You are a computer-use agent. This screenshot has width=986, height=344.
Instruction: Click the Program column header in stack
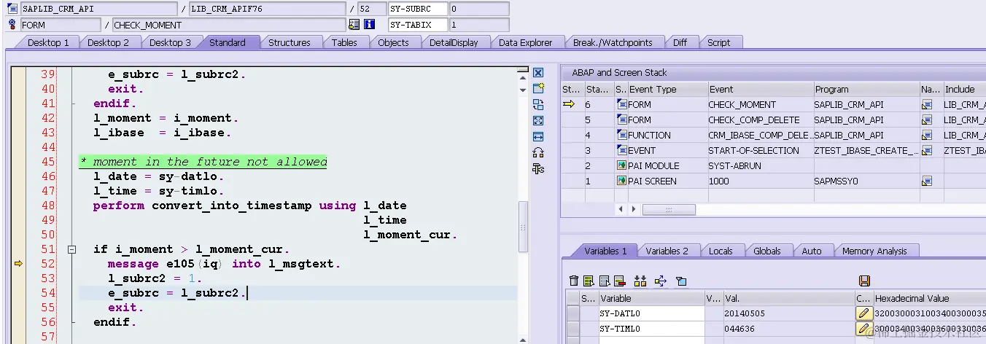click(866, 89)
